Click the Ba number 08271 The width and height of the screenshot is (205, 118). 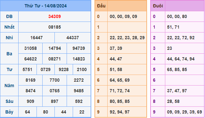coord(54,59)
